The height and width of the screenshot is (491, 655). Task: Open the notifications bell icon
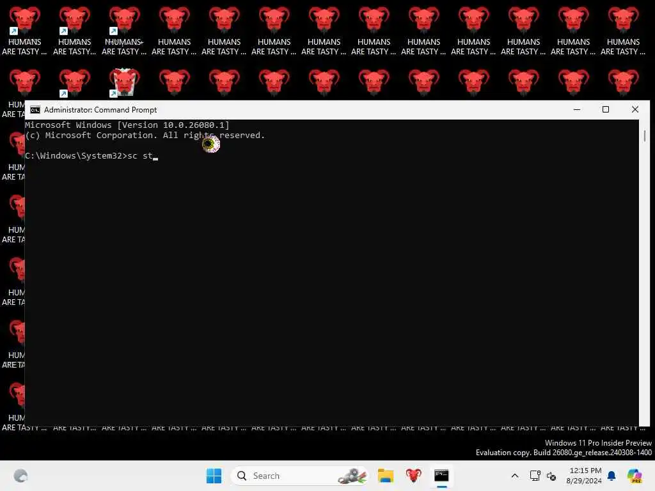pos(612,476)
